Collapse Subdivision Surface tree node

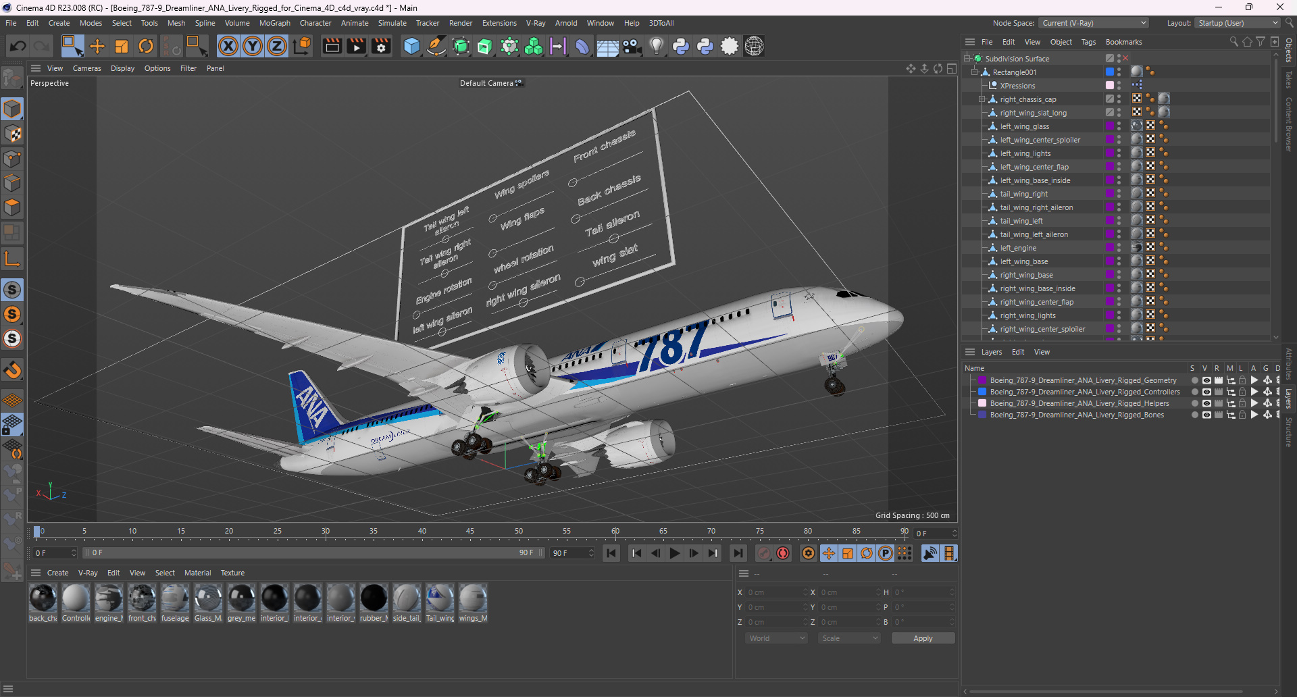[967, 59]
